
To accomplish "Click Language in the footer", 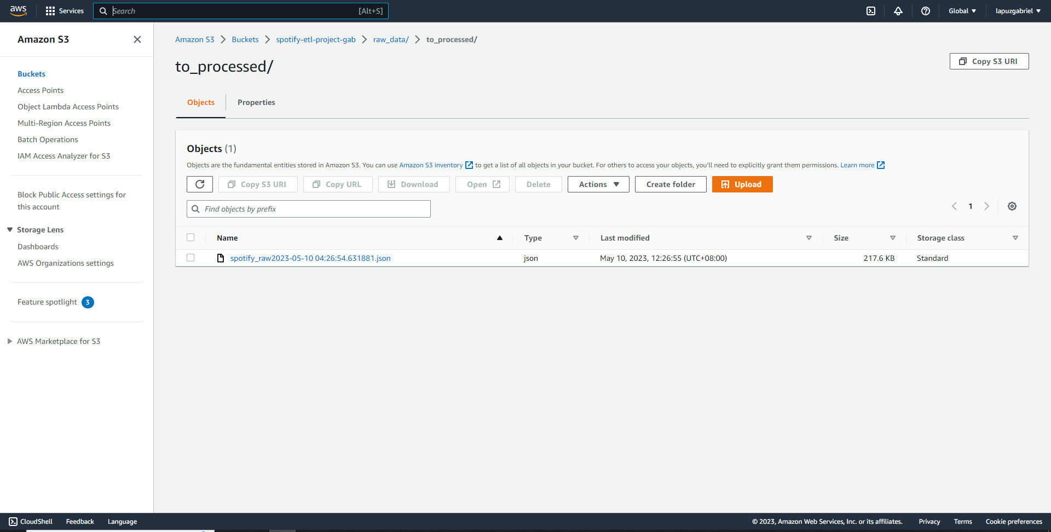I will click(x=122, y=522).
